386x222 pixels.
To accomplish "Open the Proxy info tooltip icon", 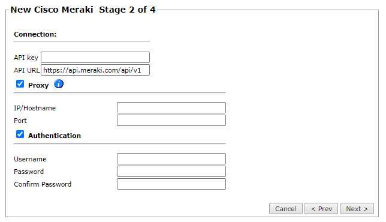I will [59, 84].
